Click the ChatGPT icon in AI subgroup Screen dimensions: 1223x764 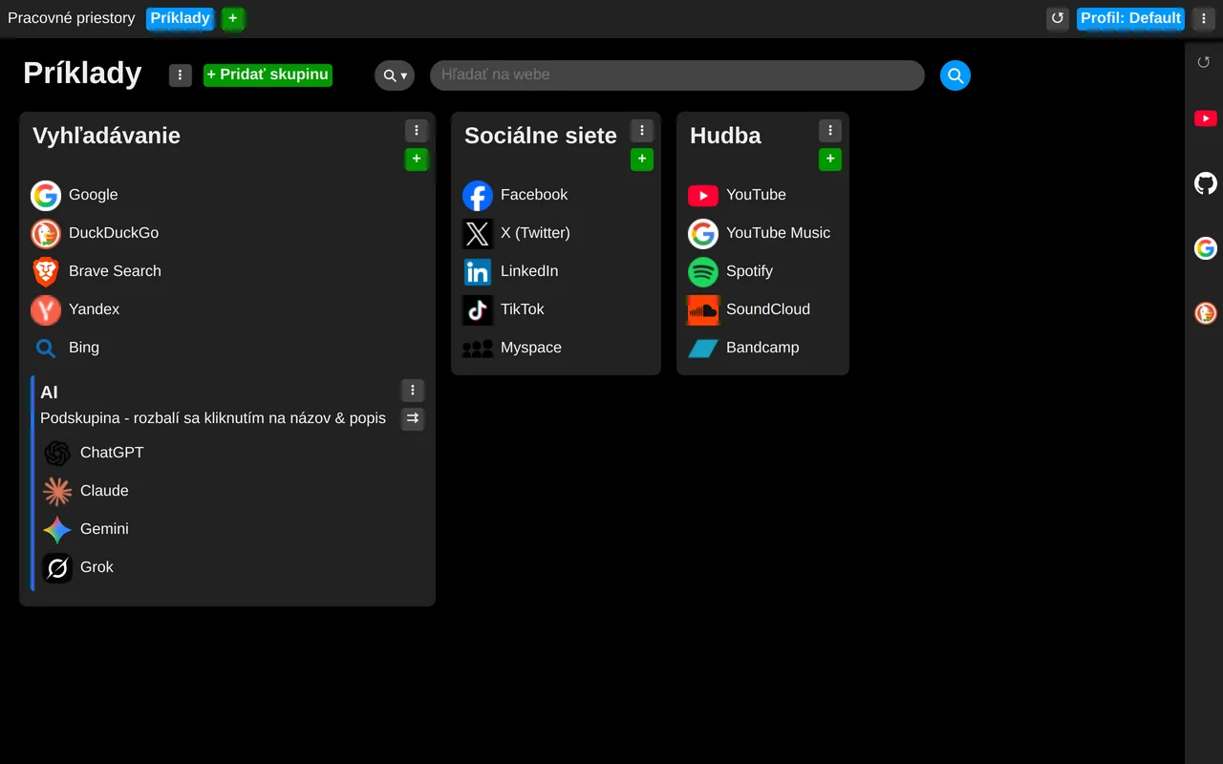click(57, 453)
